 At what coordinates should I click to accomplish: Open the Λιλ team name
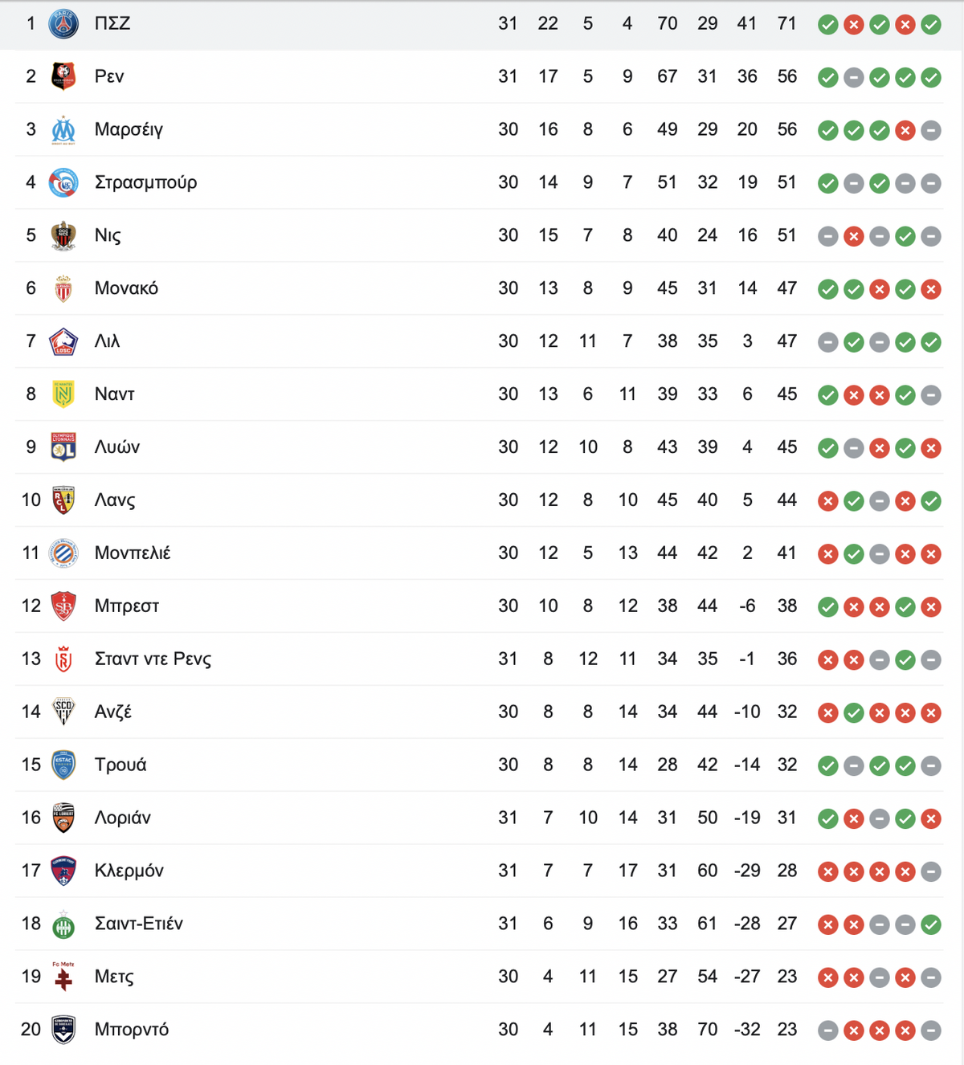108,341
